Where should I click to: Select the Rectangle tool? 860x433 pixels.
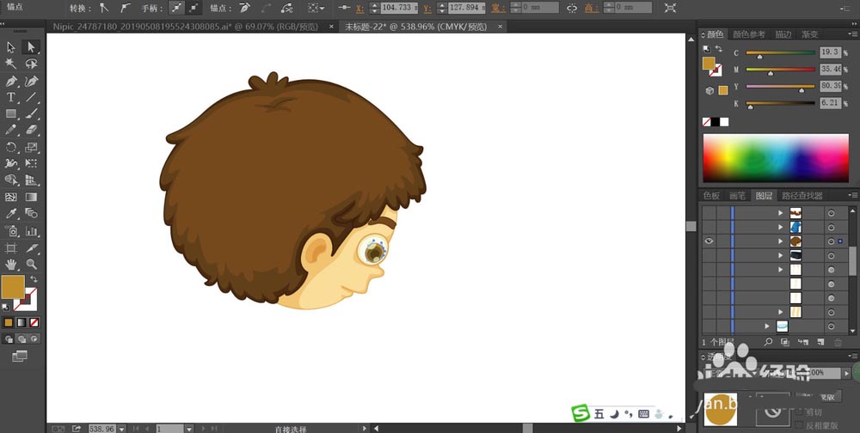11,113
